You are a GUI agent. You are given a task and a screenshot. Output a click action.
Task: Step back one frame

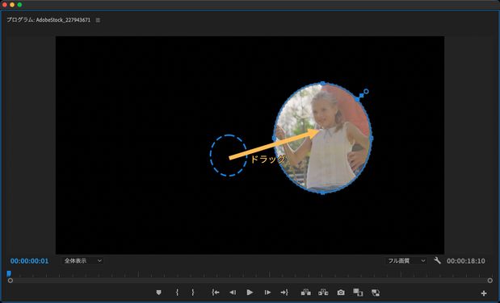(x=233, y=293)
